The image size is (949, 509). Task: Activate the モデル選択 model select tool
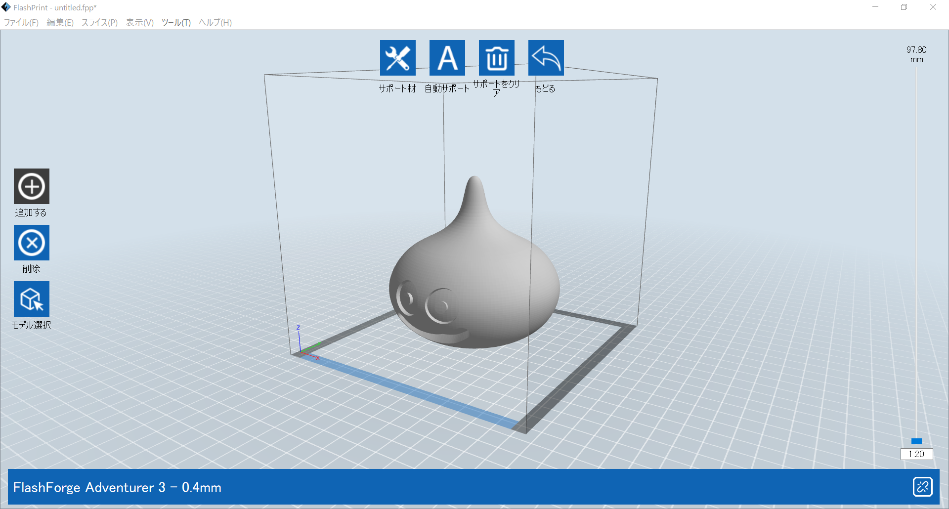pyautogui.click(x=32, y=299)
